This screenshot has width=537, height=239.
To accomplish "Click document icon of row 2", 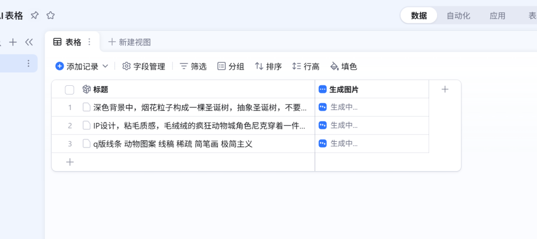I will (87, 125).
